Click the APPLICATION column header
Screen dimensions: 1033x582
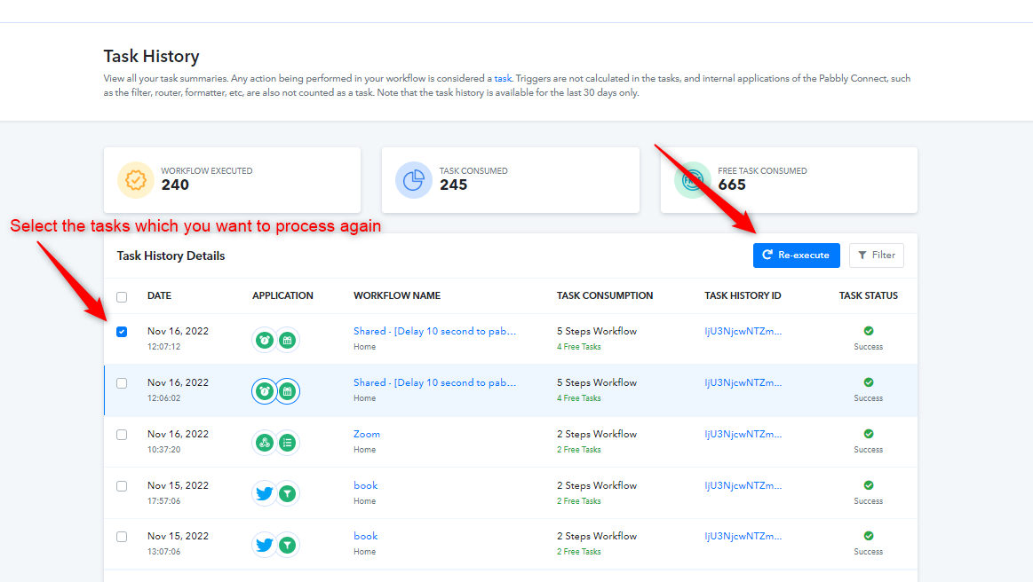282,295
